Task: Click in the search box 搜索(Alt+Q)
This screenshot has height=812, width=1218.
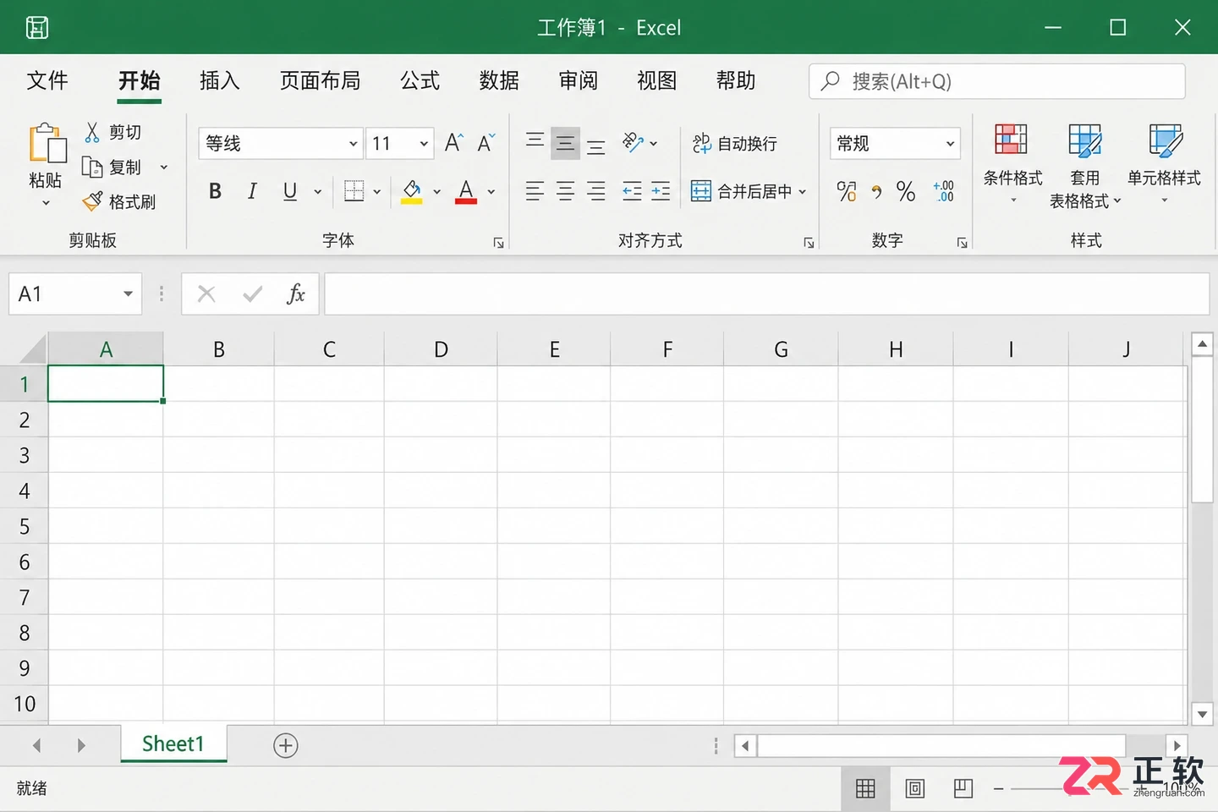Action: tap(996, 81)
